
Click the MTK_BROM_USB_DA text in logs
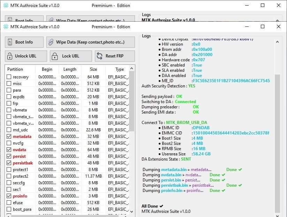(187, 123)
